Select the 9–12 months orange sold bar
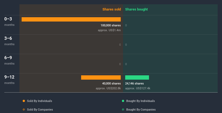 coord(101,77)
